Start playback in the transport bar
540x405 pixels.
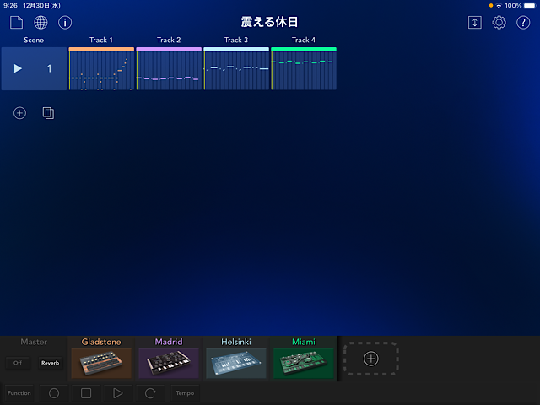(x=118, y=393)
